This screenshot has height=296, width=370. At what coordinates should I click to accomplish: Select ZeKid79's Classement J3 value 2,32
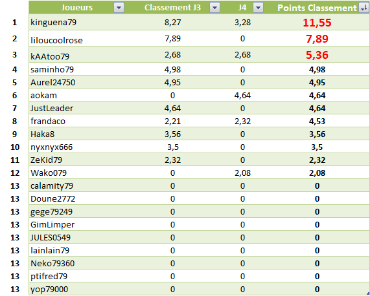click(x=173, y=160)
